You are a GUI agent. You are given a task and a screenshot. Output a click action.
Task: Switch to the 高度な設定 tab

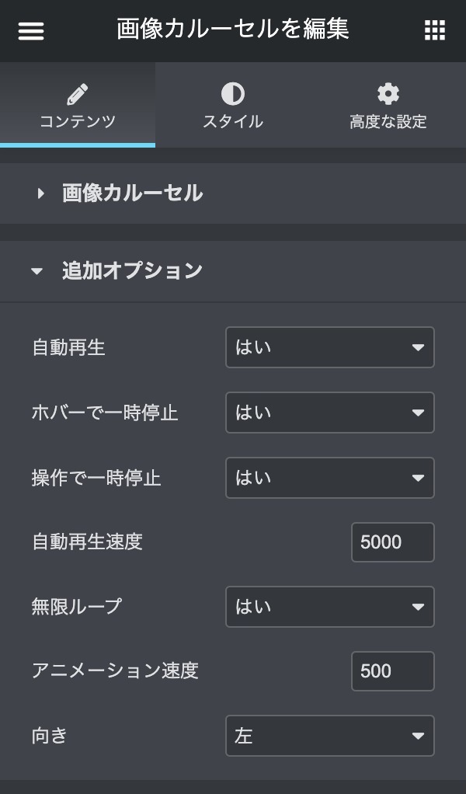(x=388, y=122)
